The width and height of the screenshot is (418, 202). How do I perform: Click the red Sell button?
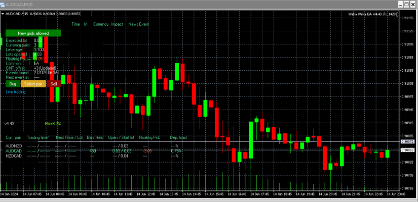pos(54,84)
